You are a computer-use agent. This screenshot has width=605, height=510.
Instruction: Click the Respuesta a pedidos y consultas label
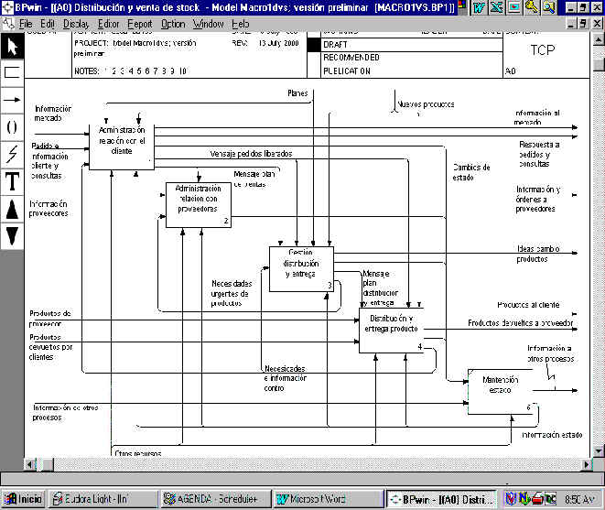tap(539, 154)
